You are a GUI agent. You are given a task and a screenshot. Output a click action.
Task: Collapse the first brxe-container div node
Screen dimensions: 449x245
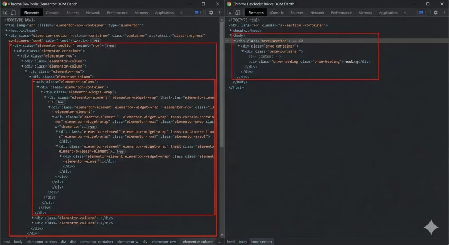coord(239,46)
